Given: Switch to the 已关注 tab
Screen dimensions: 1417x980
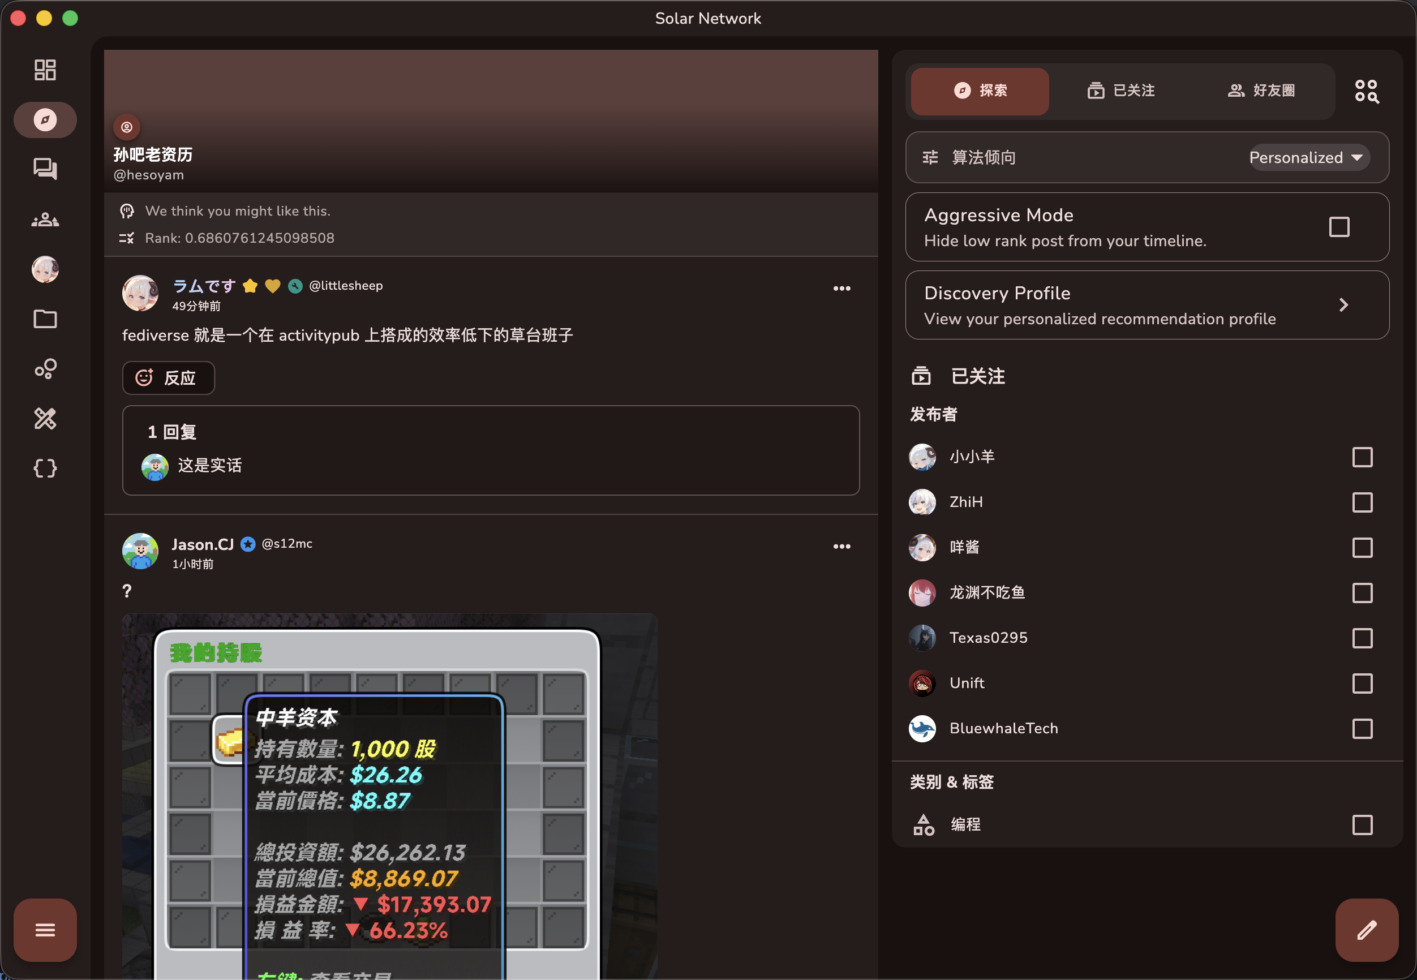Looking at the screenshot, I should [x=1120, y=91].
